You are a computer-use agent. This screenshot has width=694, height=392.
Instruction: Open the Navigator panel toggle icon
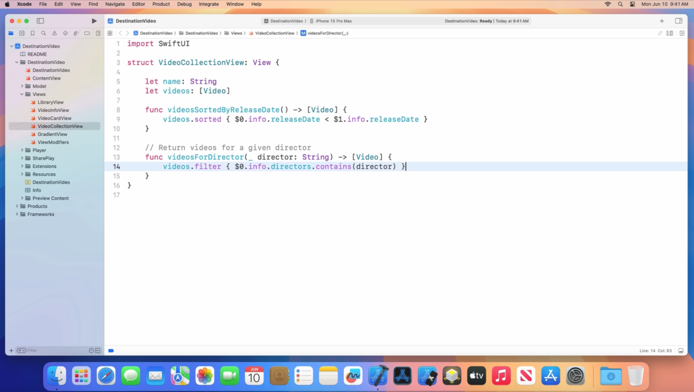[40, 21]
